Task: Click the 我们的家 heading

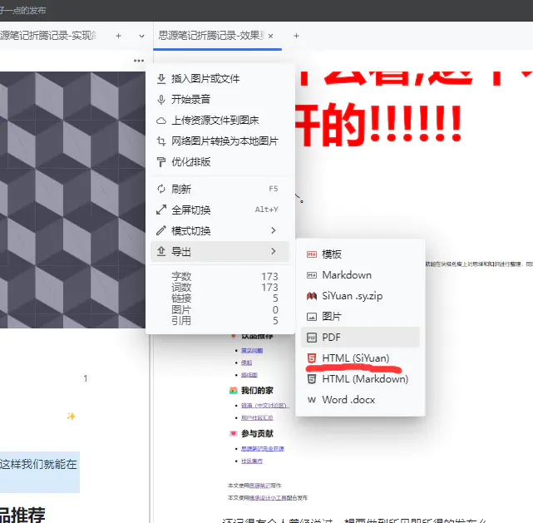Action: tap(257, 391)
